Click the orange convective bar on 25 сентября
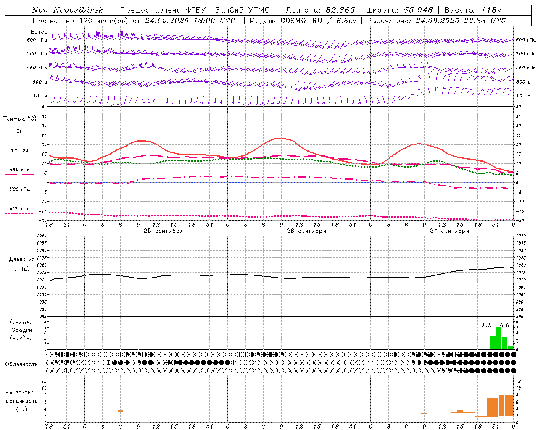Viewport: 538px width, 430px height. click(x=120, y=411)
